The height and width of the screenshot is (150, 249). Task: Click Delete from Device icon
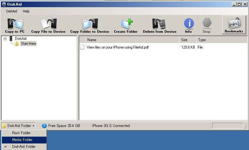tap(159, 26)
